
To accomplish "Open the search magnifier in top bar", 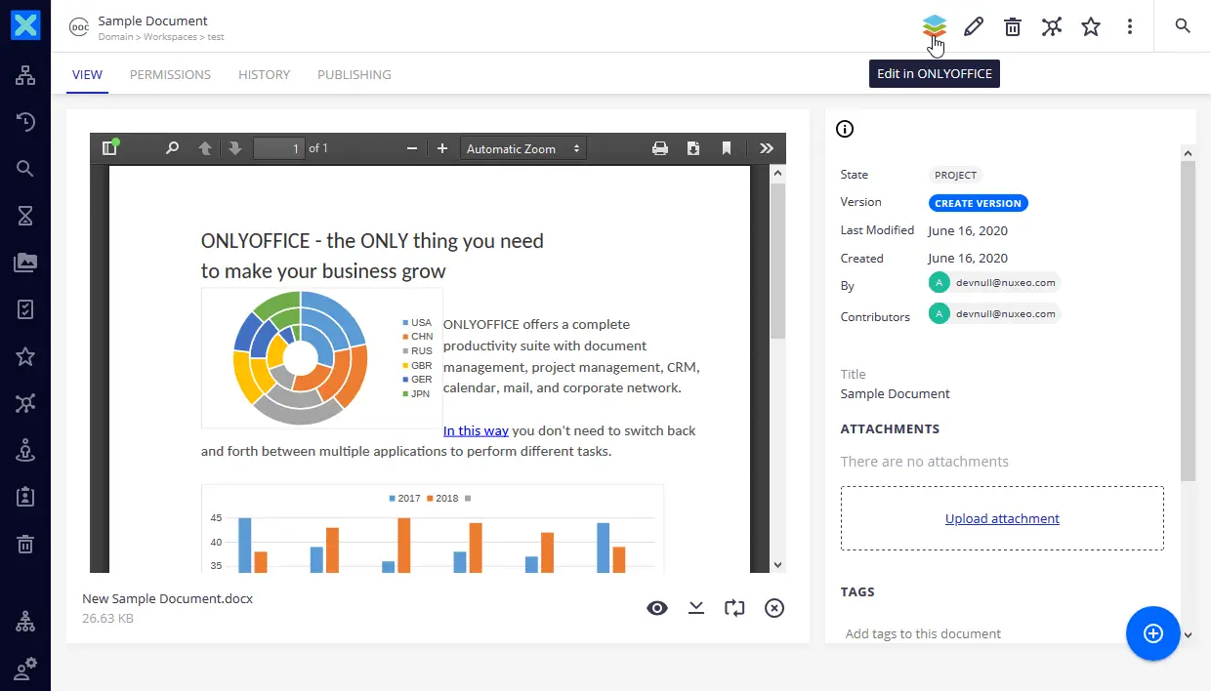I will (1183, 26).
